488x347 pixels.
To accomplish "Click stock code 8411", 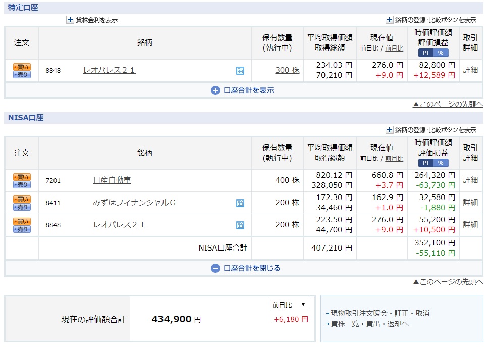I will tap(53, 203).
